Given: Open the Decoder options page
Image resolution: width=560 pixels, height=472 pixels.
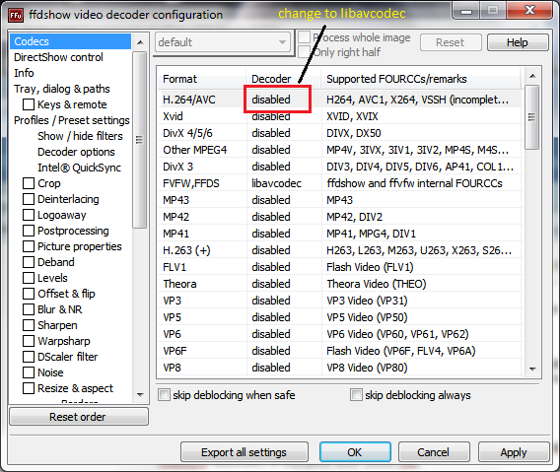Looking at the screenshot, I should pos(76,152).
